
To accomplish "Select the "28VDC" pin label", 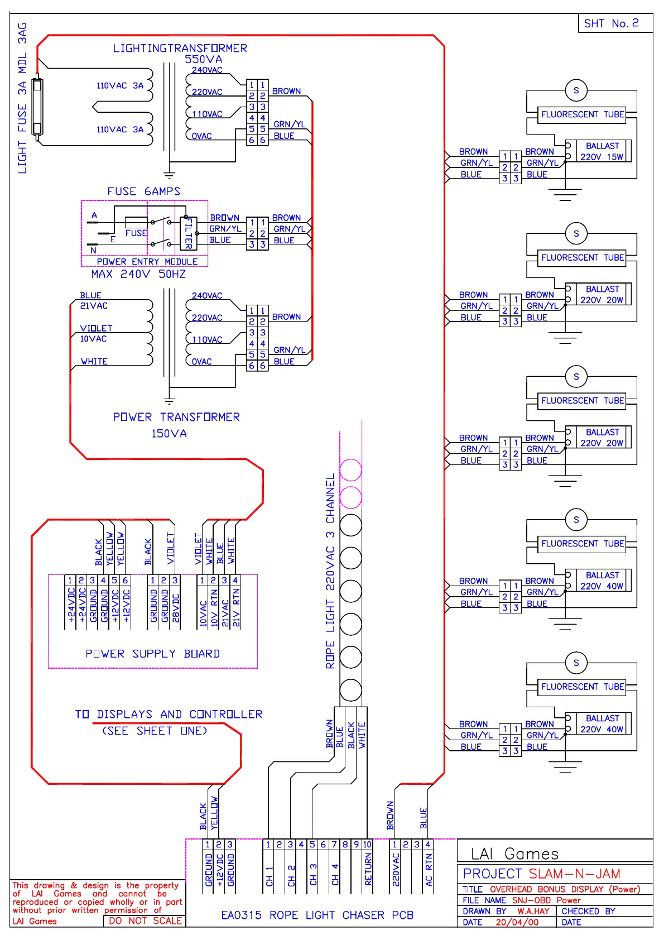I will tap(176, 608).
